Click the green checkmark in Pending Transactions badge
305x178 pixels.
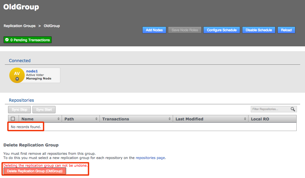click(x=7, y=40)
